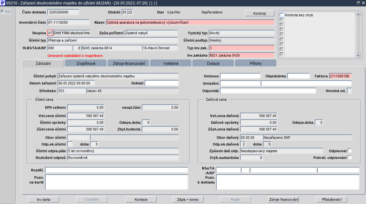Image resolution: width=366 pixels, height=204 pixels.
Task: Click the Uzavření button
Action: click(92, 200)
